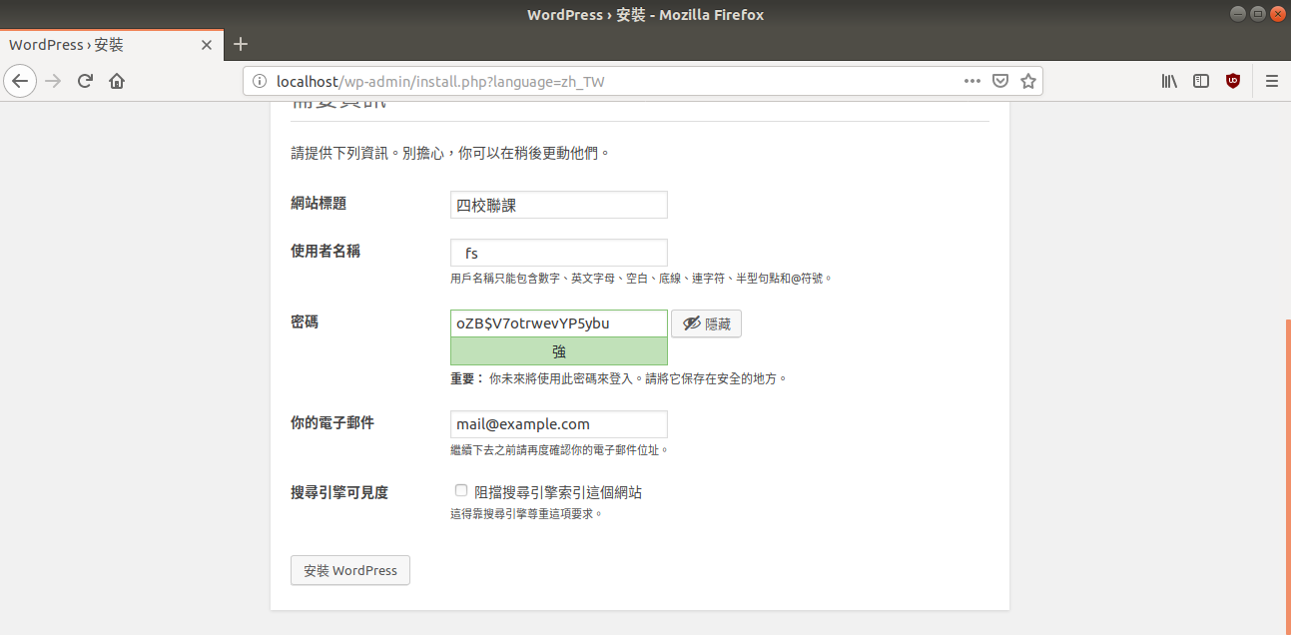Click the 使用者名稱 label
Screen dimensions: 1291x635
(x=325, y=251)
